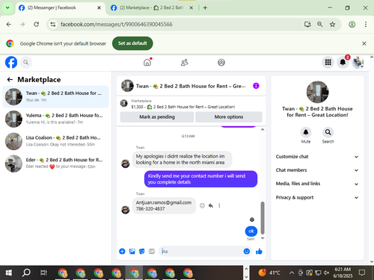This screenshot has width=374, height=280.
Task: Click the chat scrollbar thumb
Action: 263,218
